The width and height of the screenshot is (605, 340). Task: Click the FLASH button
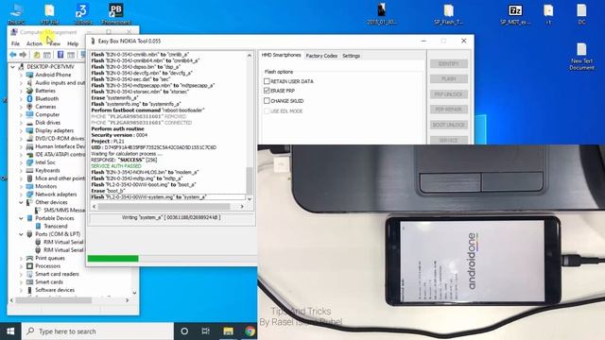pos(448,79)
